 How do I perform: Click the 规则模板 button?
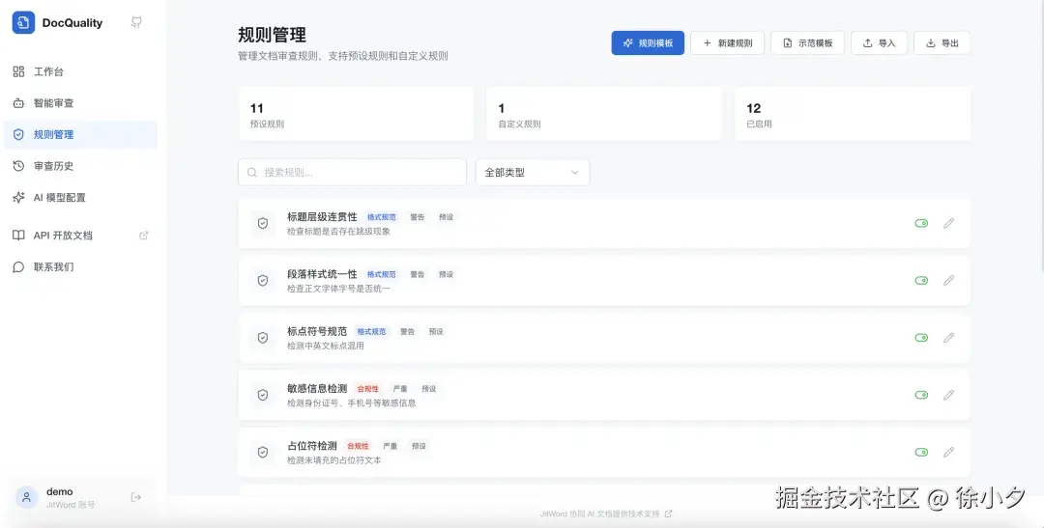pos(648,43)
